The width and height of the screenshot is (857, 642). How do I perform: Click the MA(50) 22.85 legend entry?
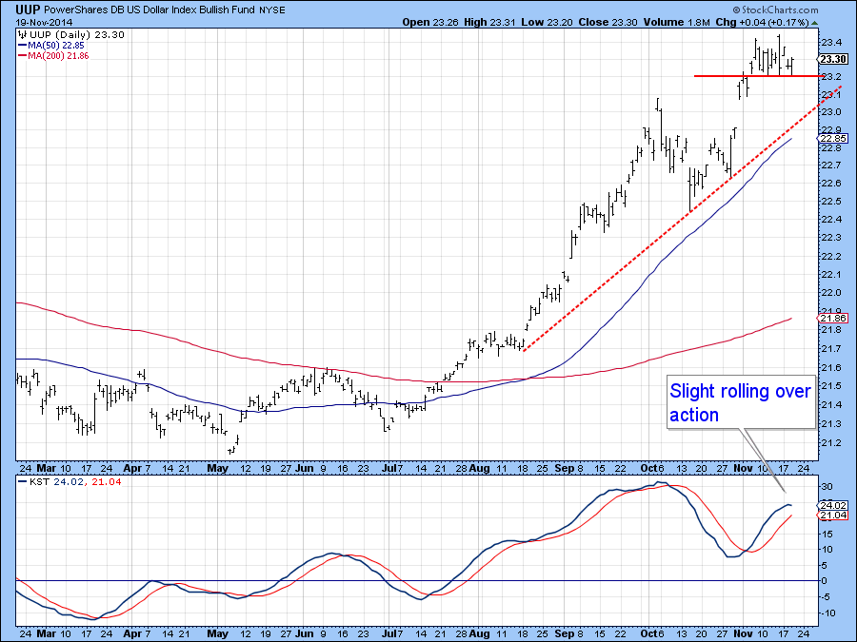tap(51, 46)
